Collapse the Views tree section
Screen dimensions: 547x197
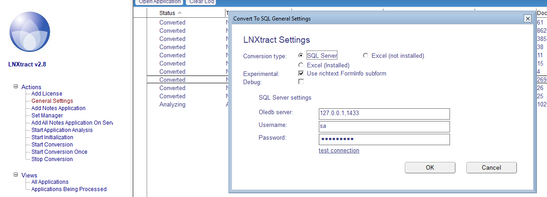16,175
